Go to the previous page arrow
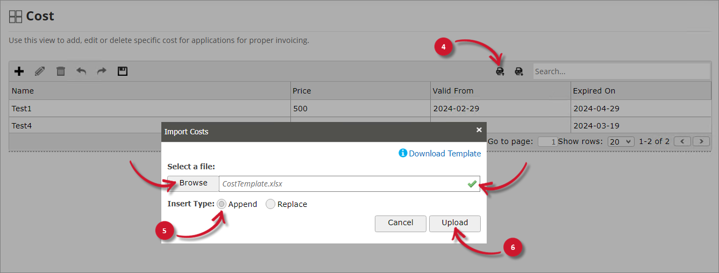 (x=682, y=142)
